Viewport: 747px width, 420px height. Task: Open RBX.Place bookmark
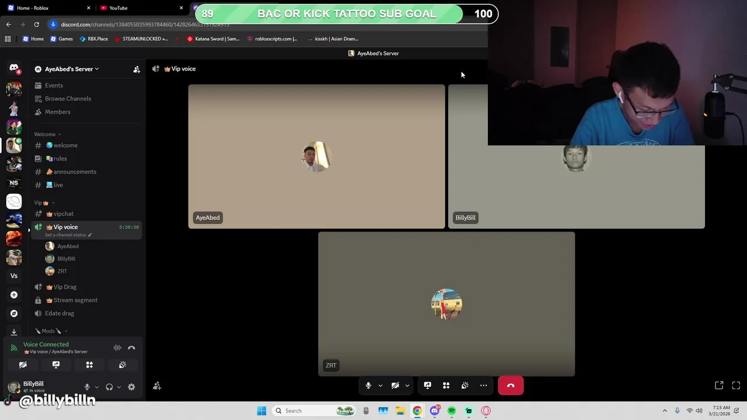[x=93, y=38]
